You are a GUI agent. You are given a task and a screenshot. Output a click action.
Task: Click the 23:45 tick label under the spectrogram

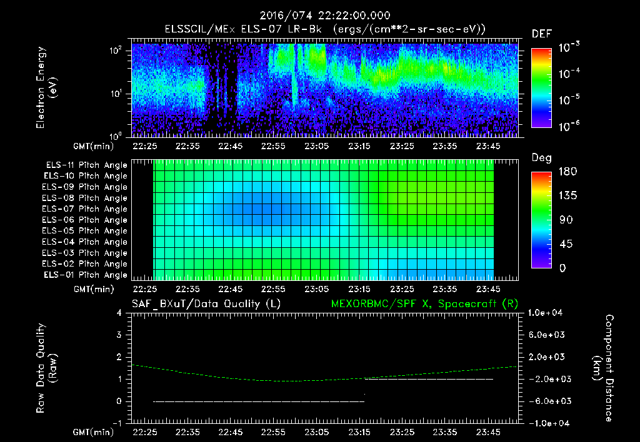[x=487, y=146]
